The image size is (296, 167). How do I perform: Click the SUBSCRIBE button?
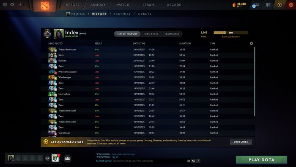[241, 142]
